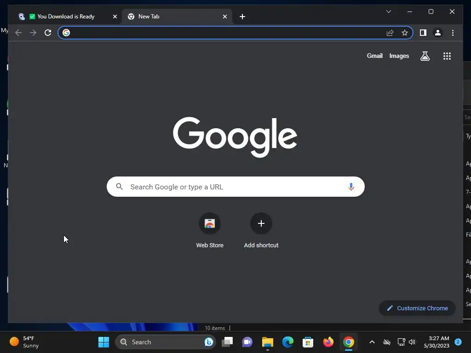Image resolution: width=471 pixels, height=353 pixels.
Task: Switch to You Download is Ready tab
Action: coord(66,17)
